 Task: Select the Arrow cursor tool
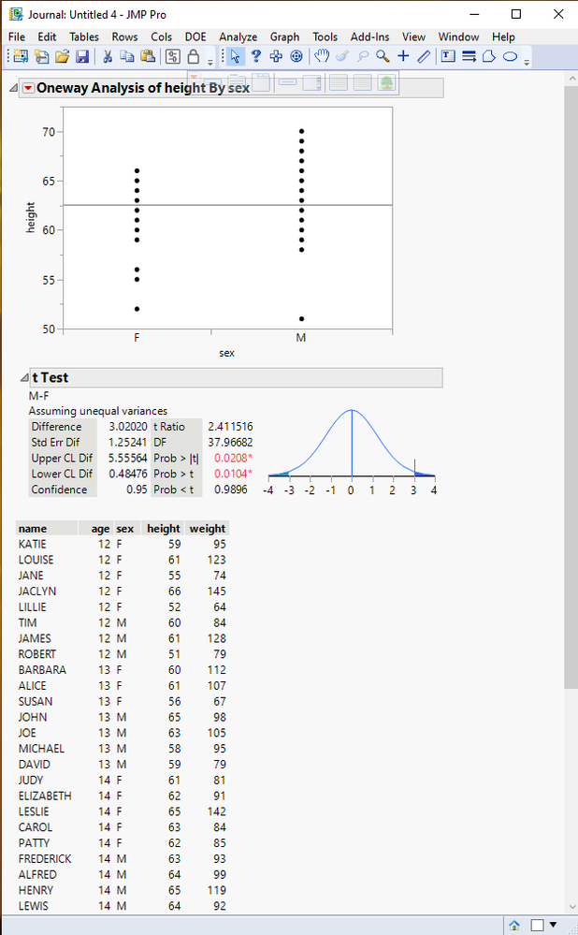click(236, 57)
